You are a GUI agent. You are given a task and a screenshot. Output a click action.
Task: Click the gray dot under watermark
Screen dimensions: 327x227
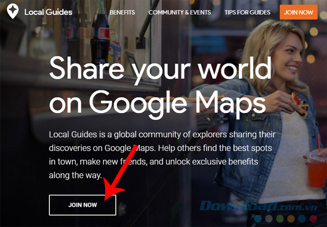pyautogui.click(x=269, y=218)
